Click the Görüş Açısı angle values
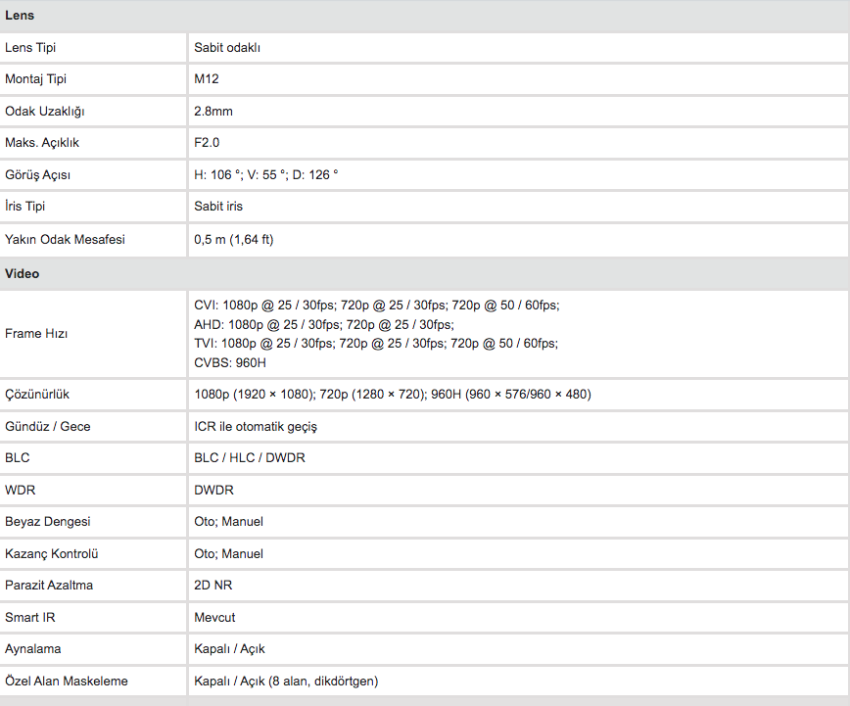The image size is (850, 706). (265, 175)
